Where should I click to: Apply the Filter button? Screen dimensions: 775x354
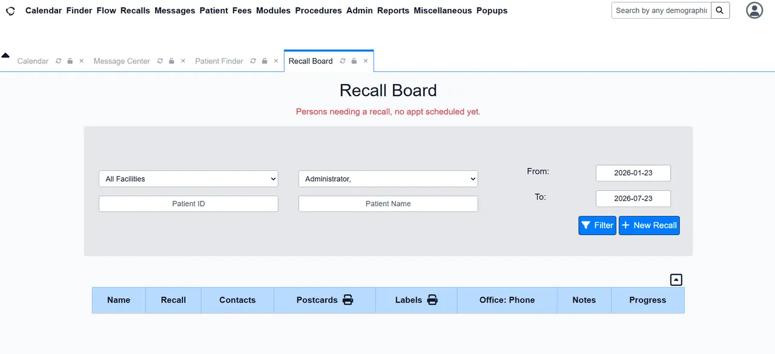coord(597,225)
